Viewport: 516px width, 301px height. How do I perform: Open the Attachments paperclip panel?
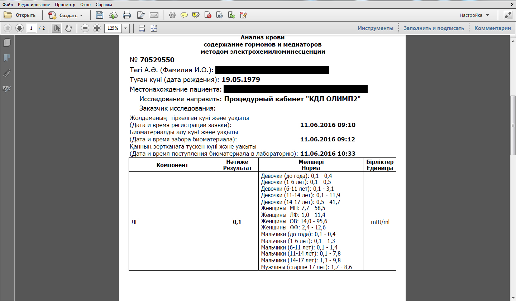7,73
